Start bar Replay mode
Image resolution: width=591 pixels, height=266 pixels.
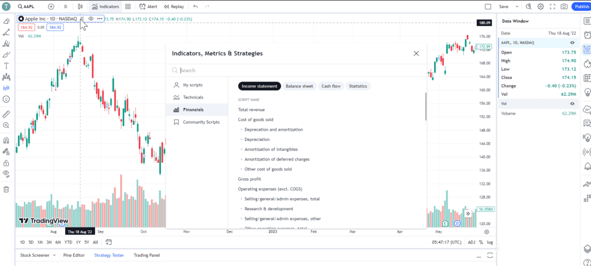pyautogui.click(x=174, y=6)
